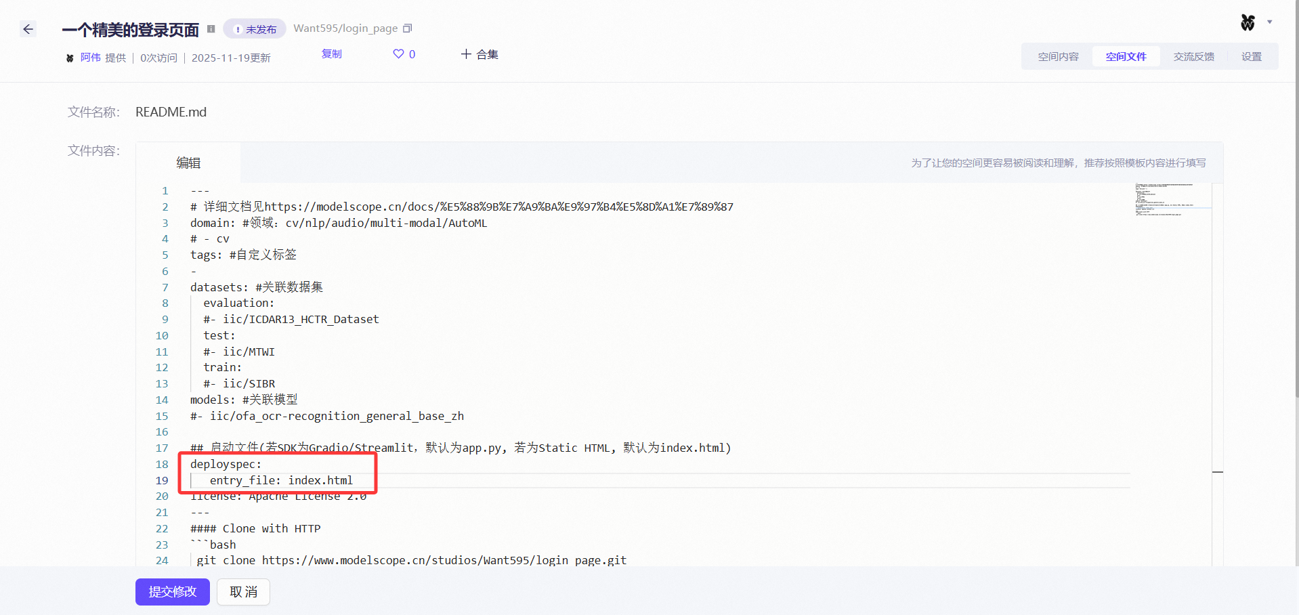Open the 阿伟 author profile link

[91, 58]
